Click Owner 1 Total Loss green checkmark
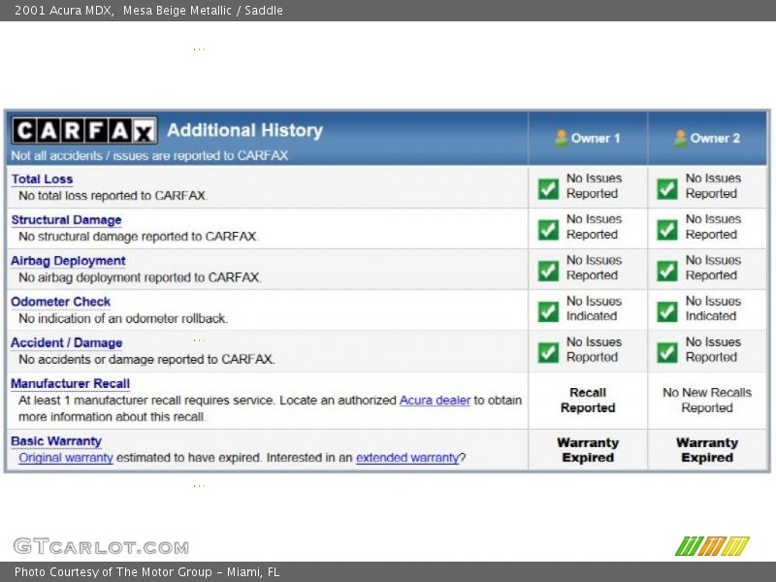The height and width of the screenshot is (582, 776). tap(548, 187)
